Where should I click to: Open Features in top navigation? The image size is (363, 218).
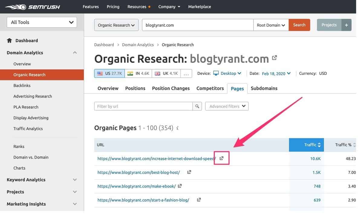coord(91,7)
